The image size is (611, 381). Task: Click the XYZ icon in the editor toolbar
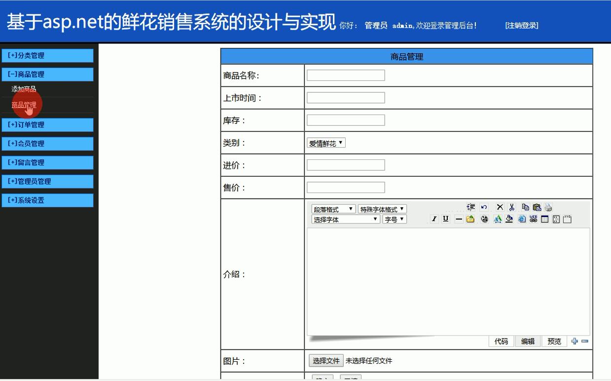click(567, 219)
